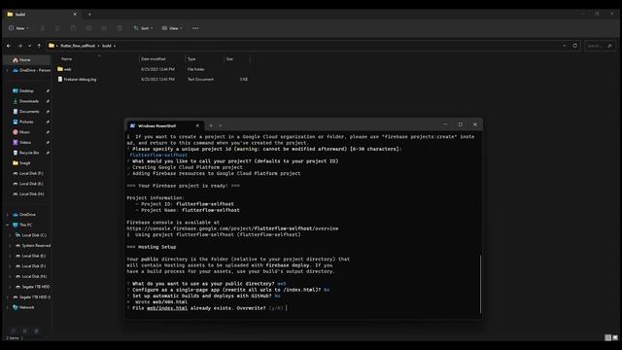This screenshot has width=622, height=350.
Task: Go forward with the Explorer forward arrow
Action: [19, 46]
